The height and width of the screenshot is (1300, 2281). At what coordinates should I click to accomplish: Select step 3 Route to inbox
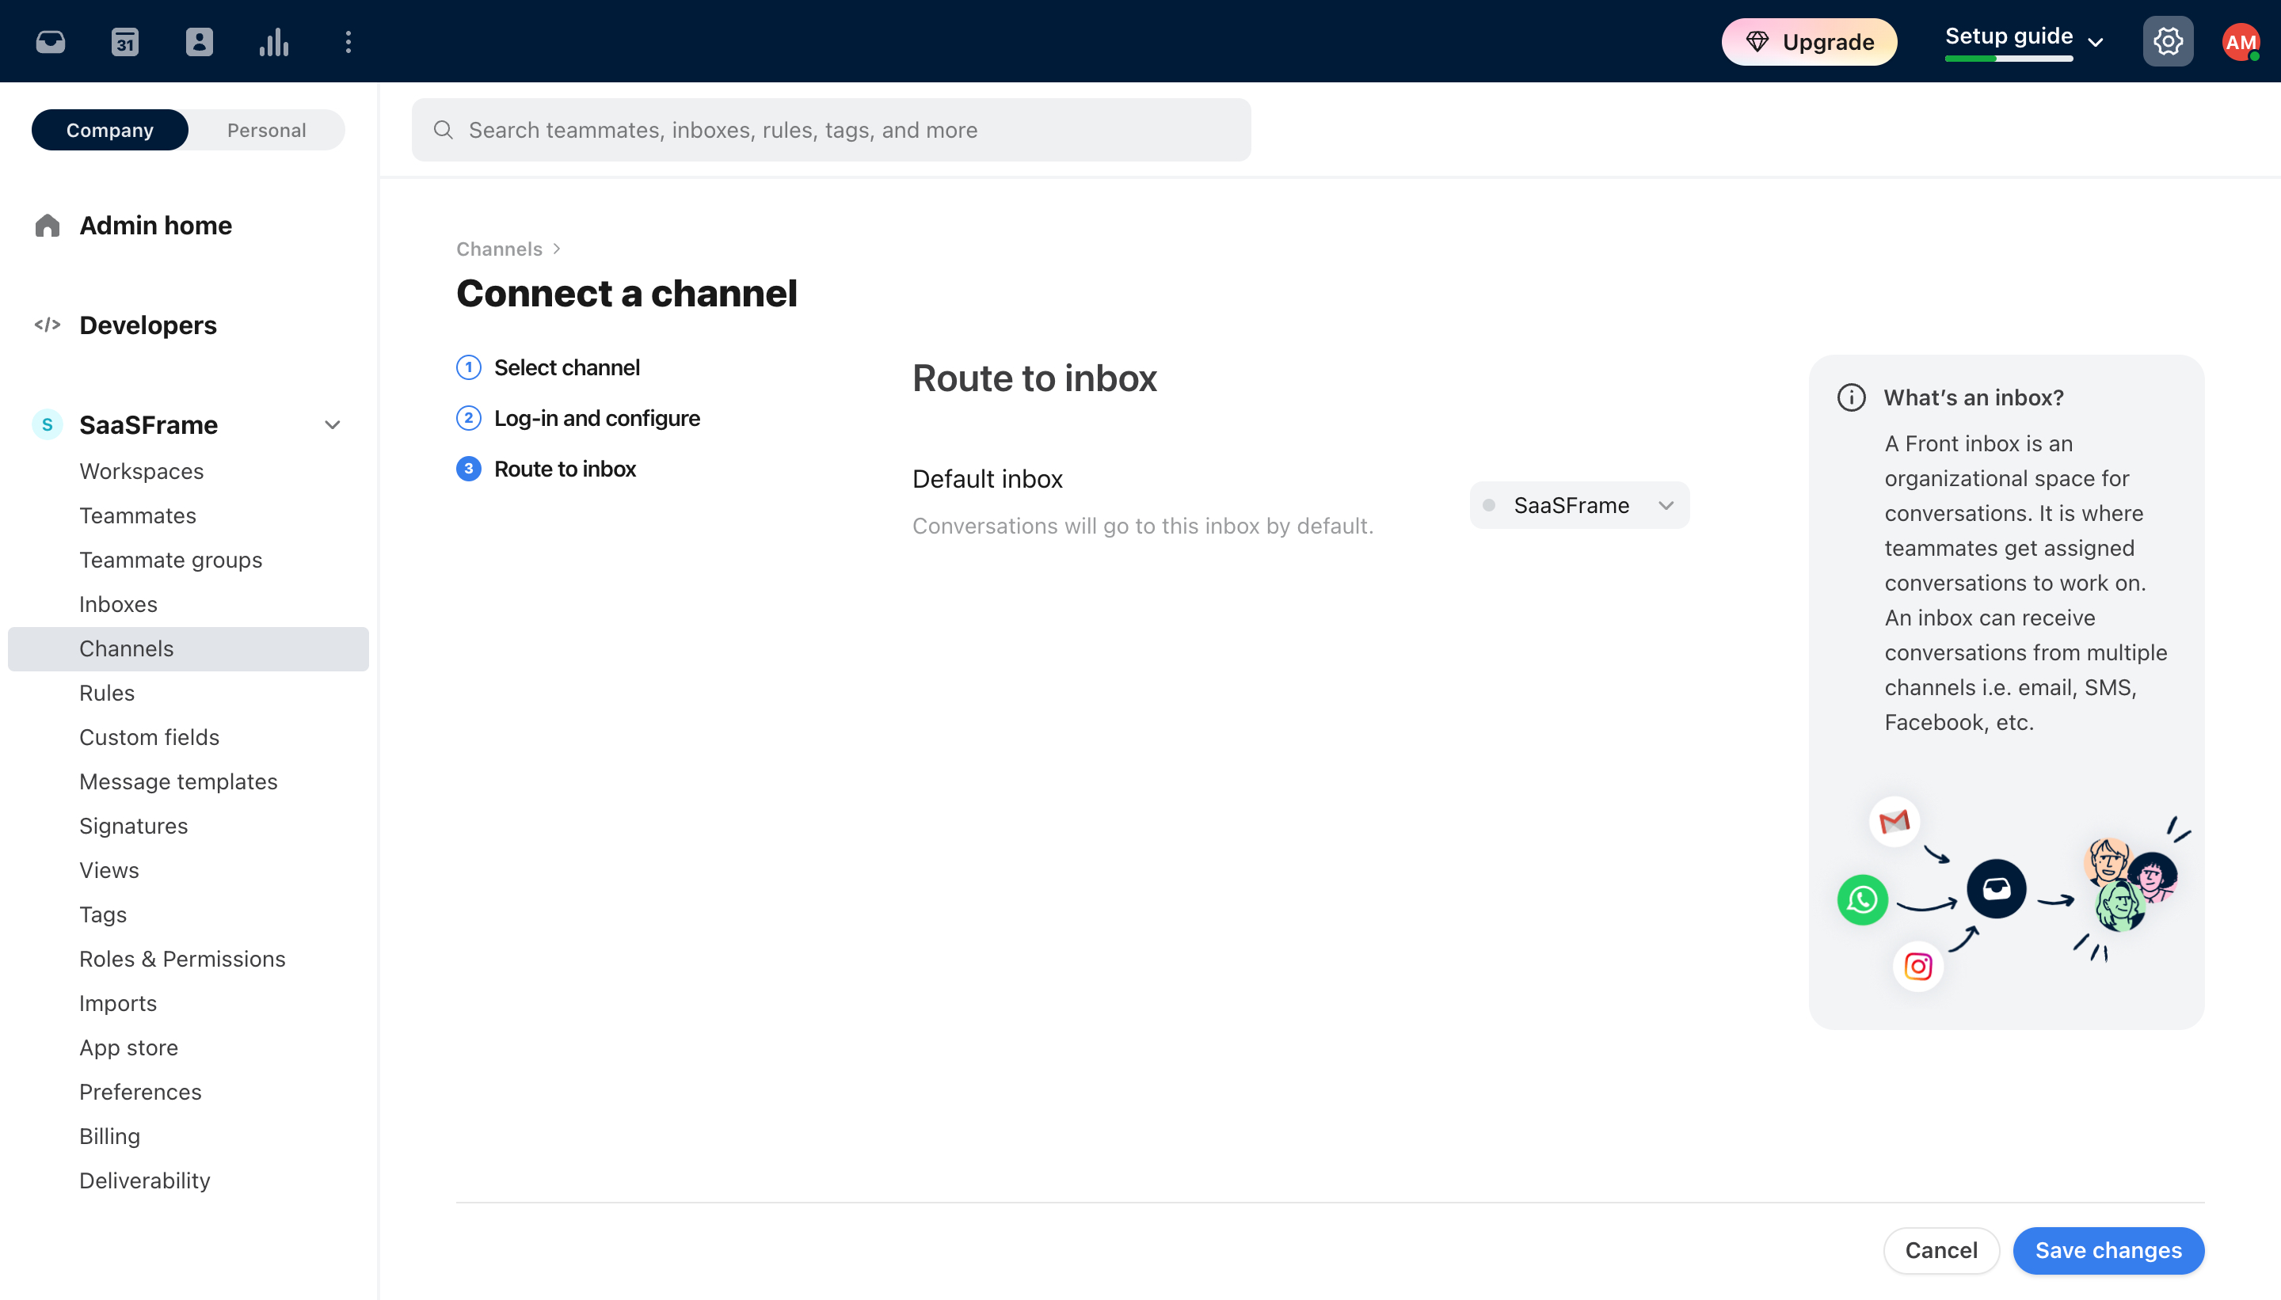pos(546,469)
